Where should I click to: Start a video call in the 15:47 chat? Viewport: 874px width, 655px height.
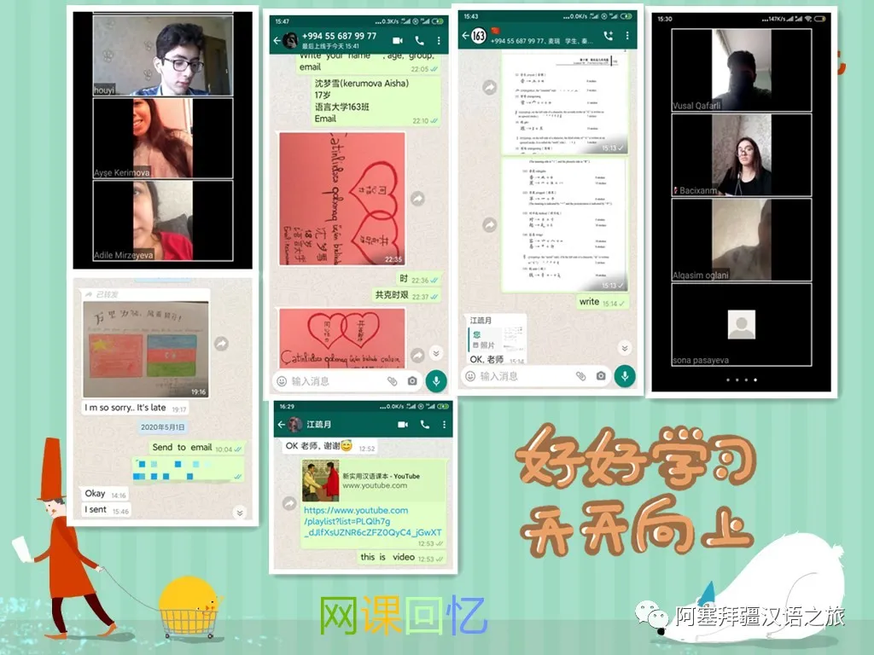[398, 41]
